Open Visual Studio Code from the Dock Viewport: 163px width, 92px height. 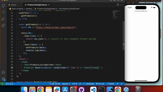click(93, 90)
